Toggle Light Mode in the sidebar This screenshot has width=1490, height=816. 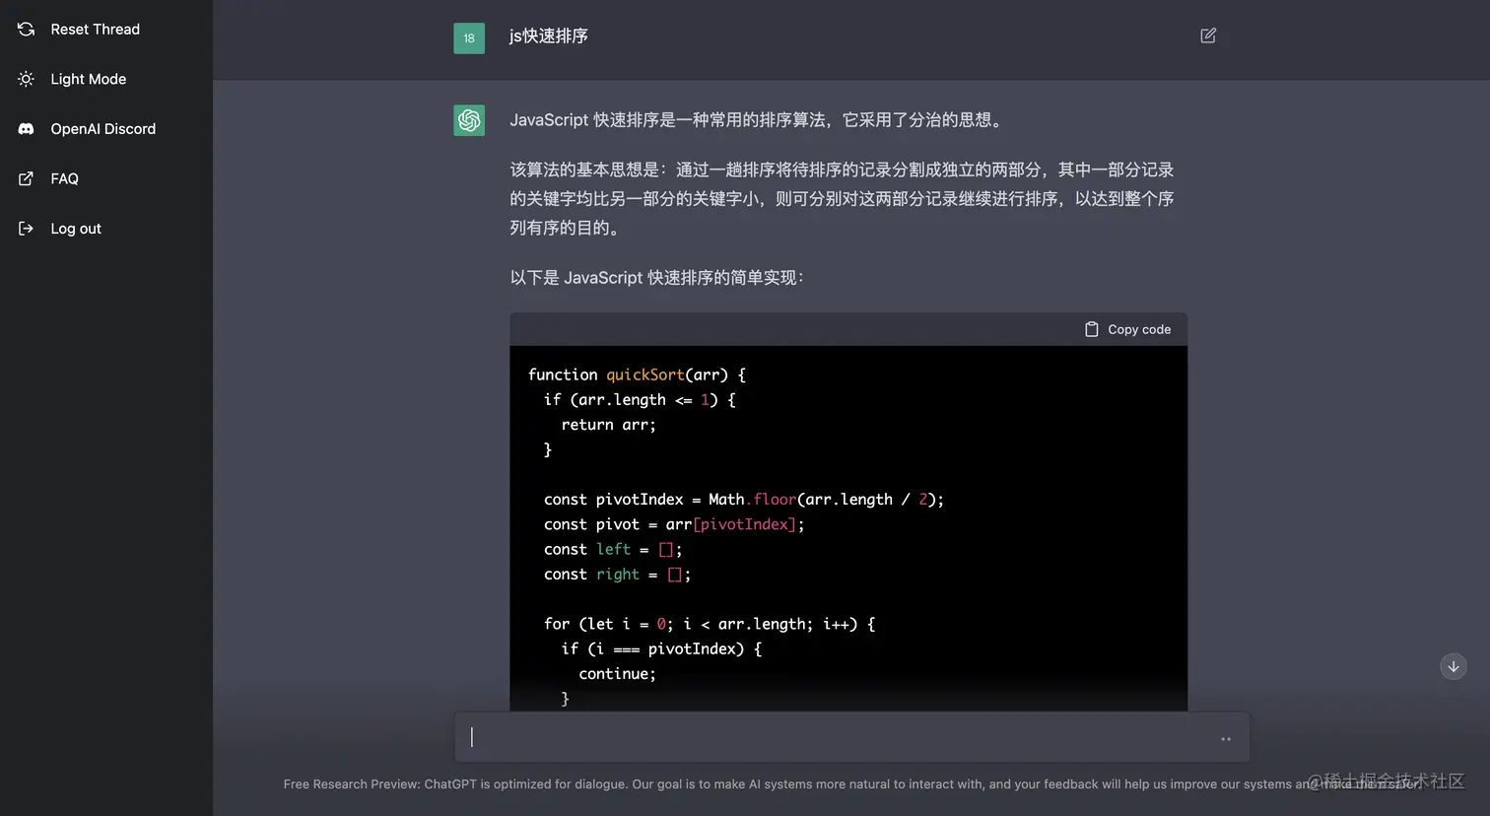88,79
